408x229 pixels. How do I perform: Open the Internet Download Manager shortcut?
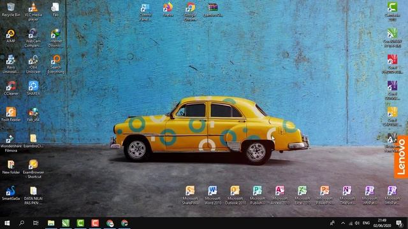(x=55, y=38)
